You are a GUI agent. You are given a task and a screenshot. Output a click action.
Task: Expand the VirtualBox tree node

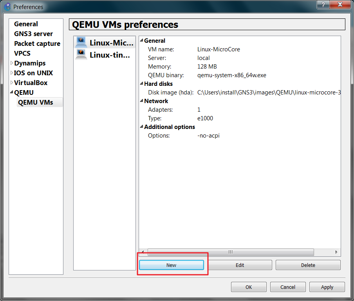point(11,83)
